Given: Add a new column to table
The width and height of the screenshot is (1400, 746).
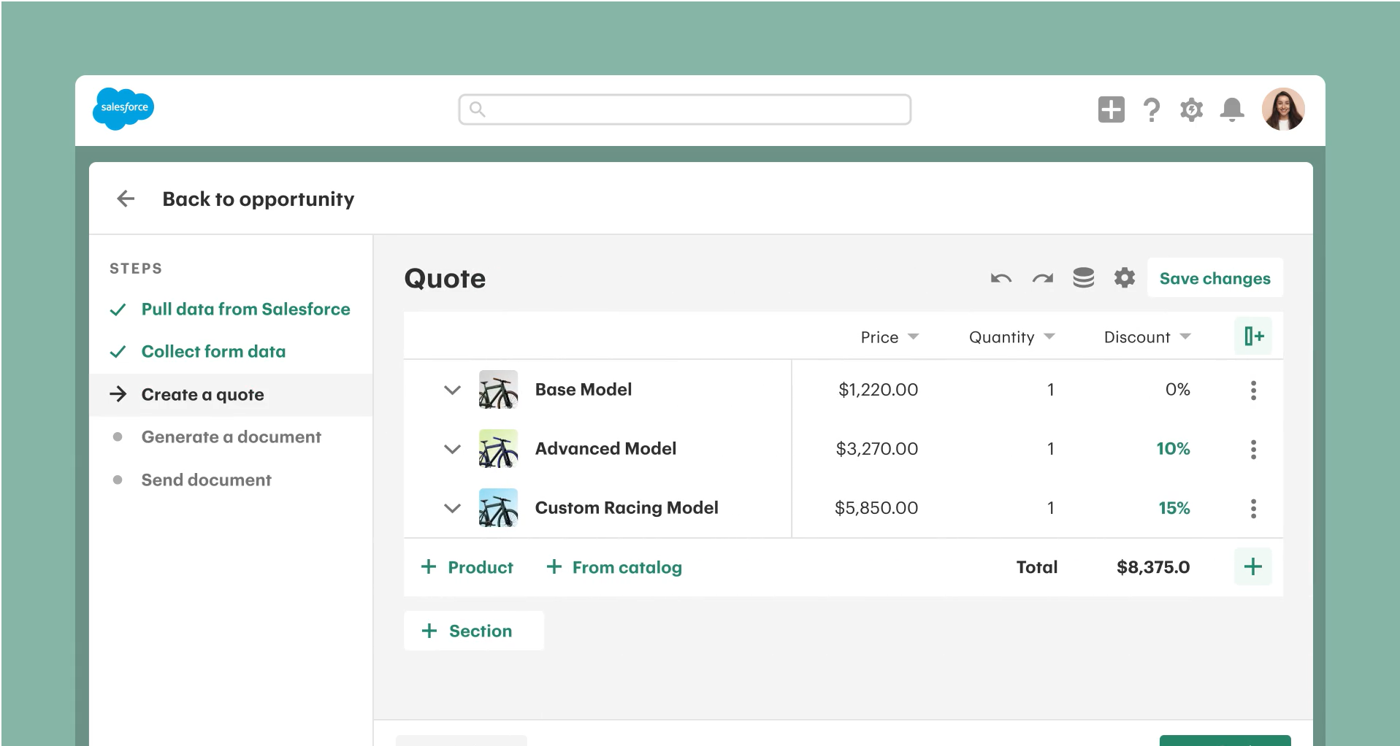Looking at the screenshot, I should [1253, 336].
